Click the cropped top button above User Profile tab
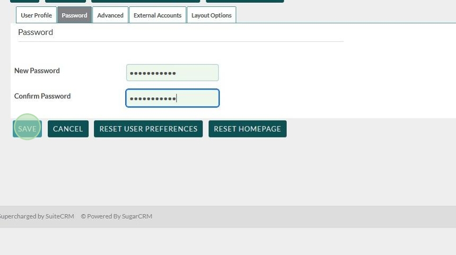456x255 pixels. pyautogui.click(x=24, y=1)
